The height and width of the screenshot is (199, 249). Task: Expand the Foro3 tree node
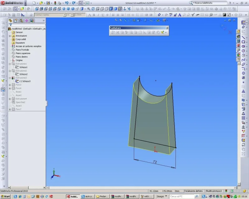point(10,85)
